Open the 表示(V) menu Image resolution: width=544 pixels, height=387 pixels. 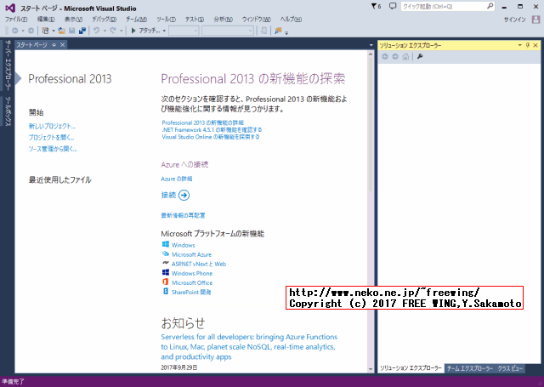pos(73,20)
